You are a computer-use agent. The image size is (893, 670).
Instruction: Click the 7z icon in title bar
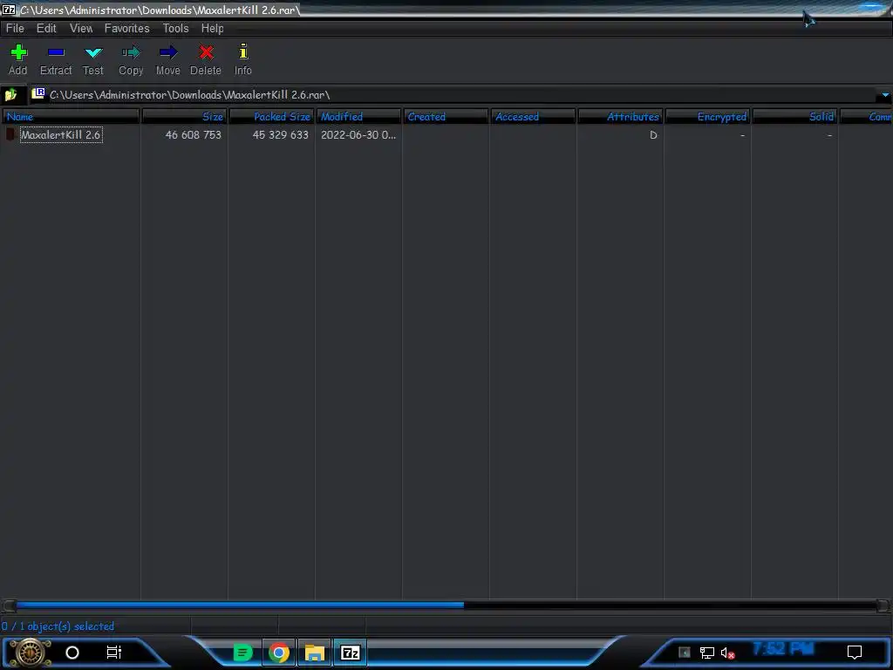tap(9, 10)
